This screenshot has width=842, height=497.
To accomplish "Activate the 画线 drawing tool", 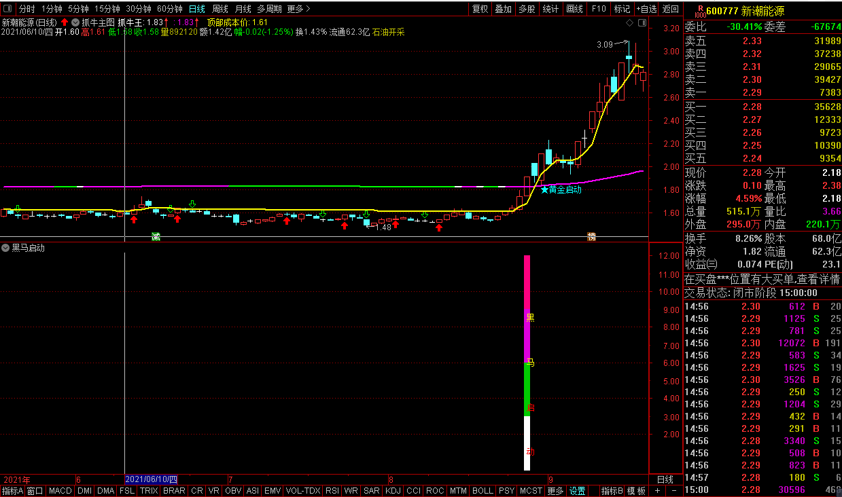I will (x=575, y=9).
